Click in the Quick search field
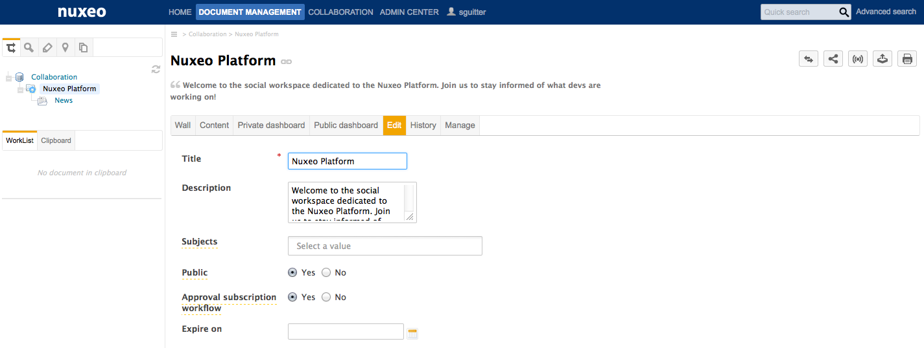The height and width of the screenshot is (348, 924). pos(800,12)
